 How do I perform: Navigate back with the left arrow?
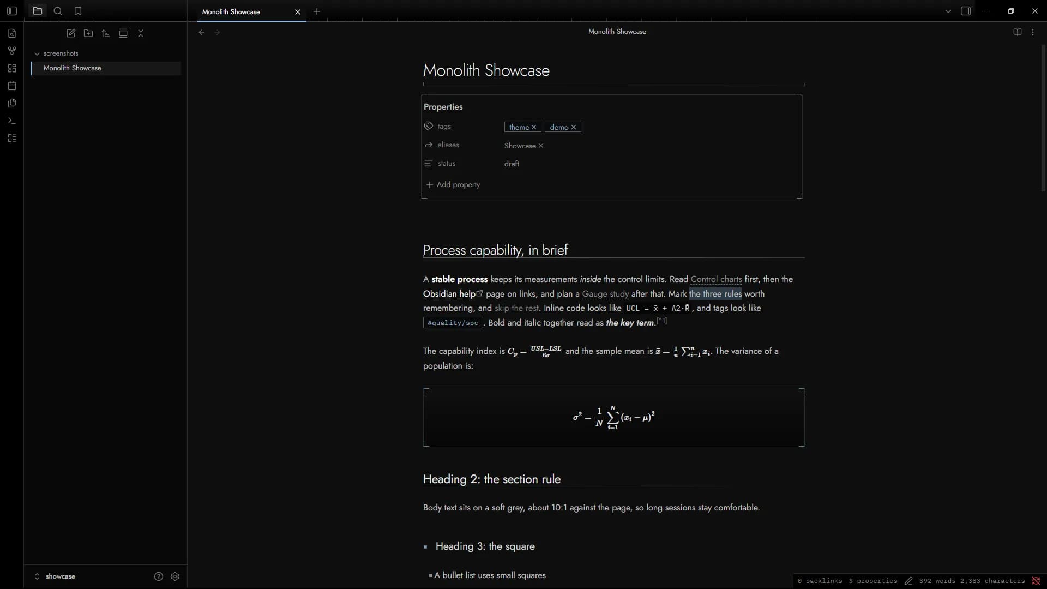point(202,32)
